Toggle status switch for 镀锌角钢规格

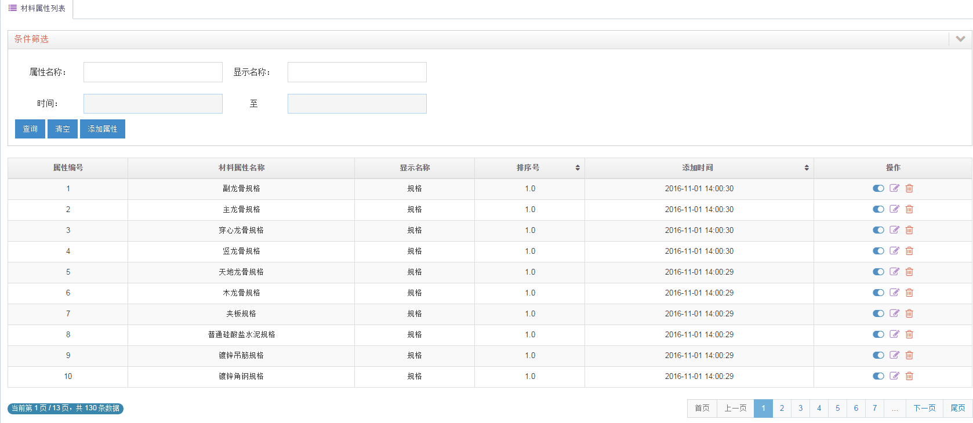tap(878, 376)
